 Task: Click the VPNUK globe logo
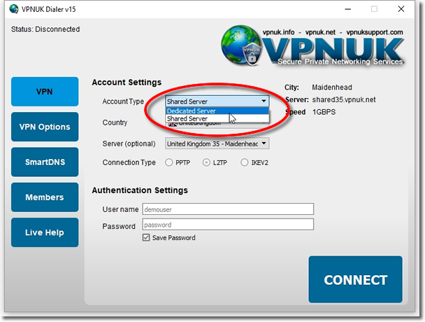click(x=240, y=45)
